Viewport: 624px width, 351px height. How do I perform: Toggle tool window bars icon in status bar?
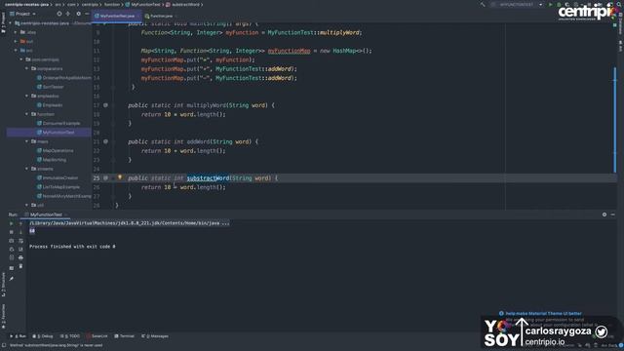coord(4,345)
